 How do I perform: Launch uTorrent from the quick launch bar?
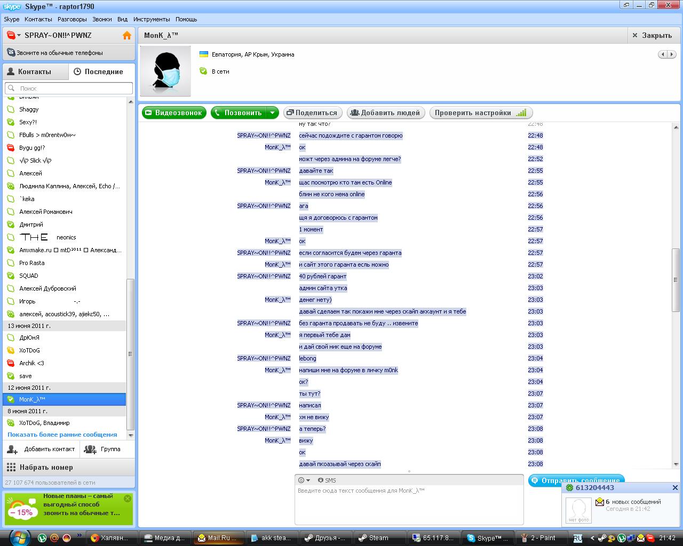click(42, 538)
